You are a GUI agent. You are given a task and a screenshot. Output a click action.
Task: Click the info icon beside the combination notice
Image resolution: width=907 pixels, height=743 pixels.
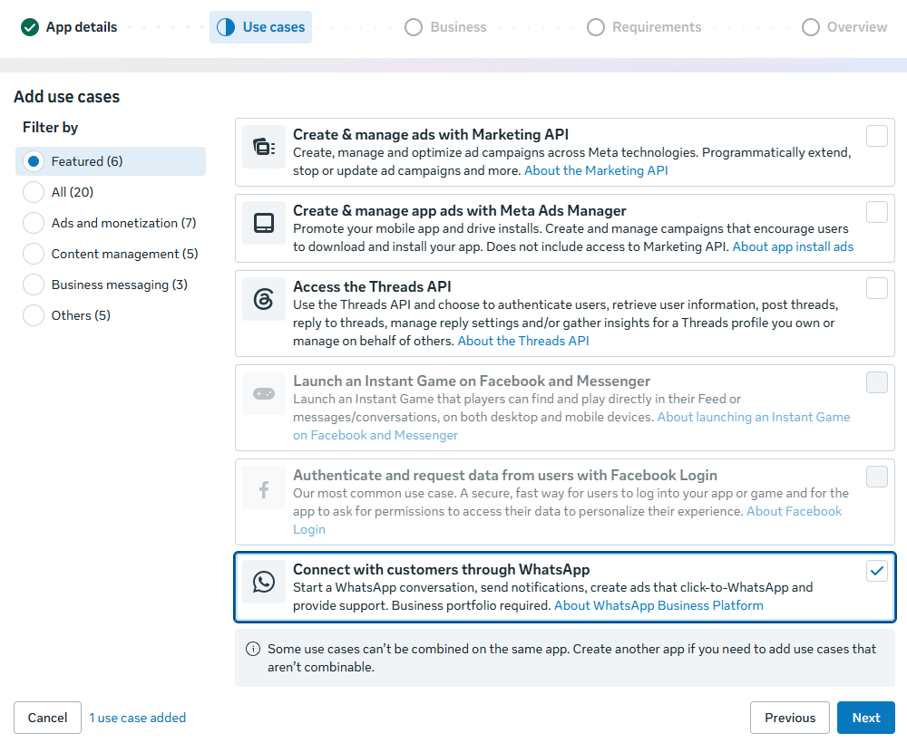click(253, 649)
